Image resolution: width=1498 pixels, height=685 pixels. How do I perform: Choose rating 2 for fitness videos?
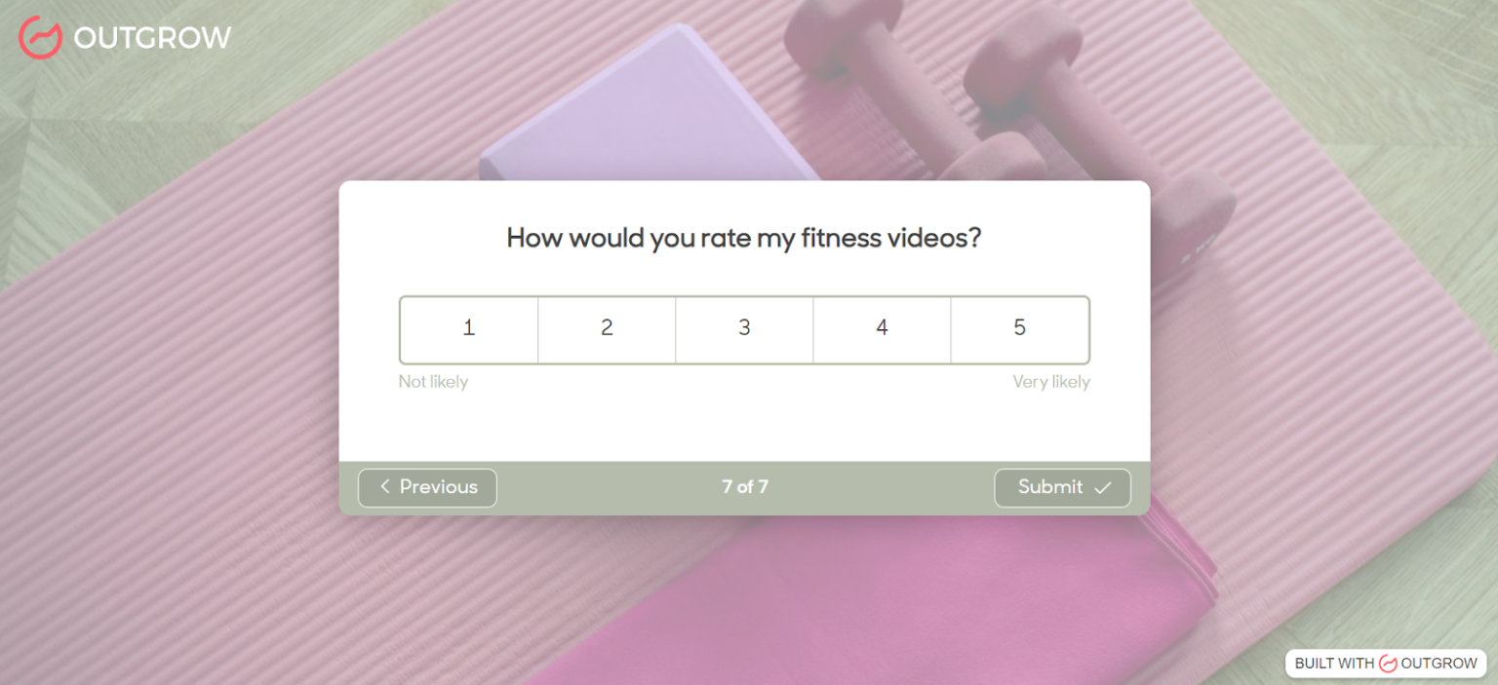point(607,328)
